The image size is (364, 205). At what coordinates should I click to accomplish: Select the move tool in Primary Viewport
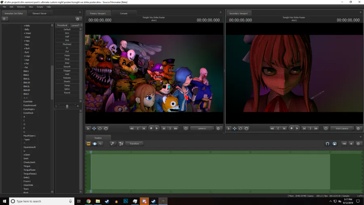click(x=94, y=129)
